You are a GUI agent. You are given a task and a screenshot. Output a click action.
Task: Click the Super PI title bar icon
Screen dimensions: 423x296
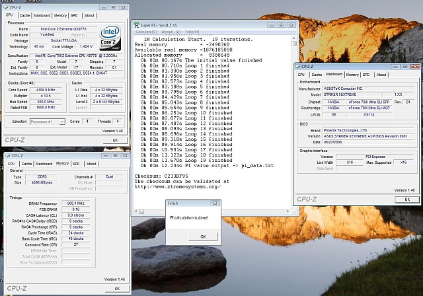coord(137,25)
